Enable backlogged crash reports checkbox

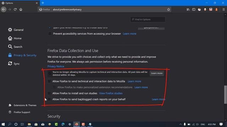click(x=49, y=99)
